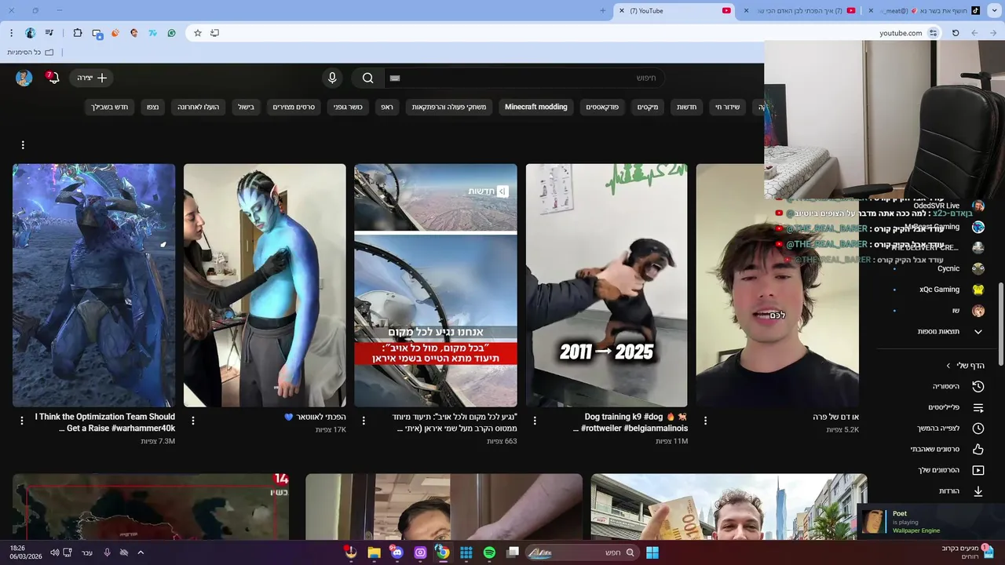Open the taskbar volume icon
The image size is (1005, 565).
point(54,552)
